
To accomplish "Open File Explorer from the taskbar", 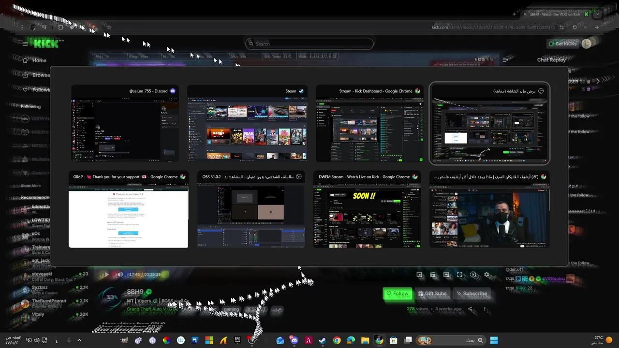I will 365,340.
